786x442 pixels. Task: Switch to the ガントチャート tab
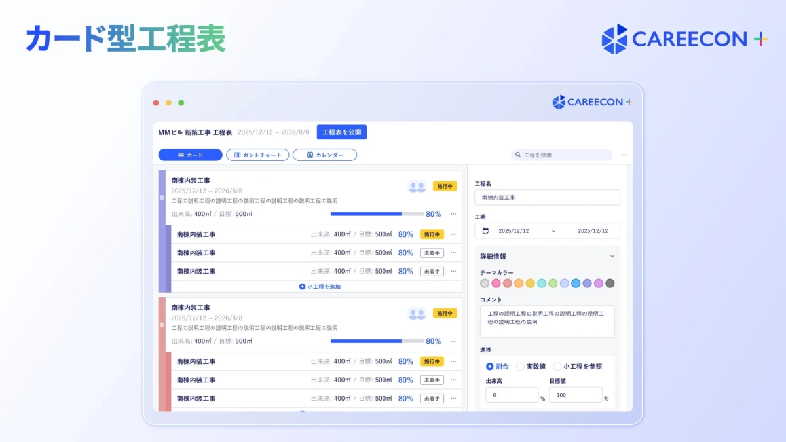(259, 155)
